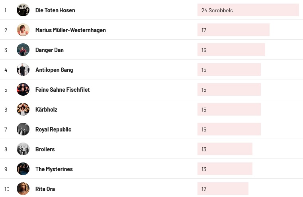Select Marius Müller-Westernhagen's 17 scrobble bar
The height and width of the screenshot is (197, 303).
[x=233, y=30]
